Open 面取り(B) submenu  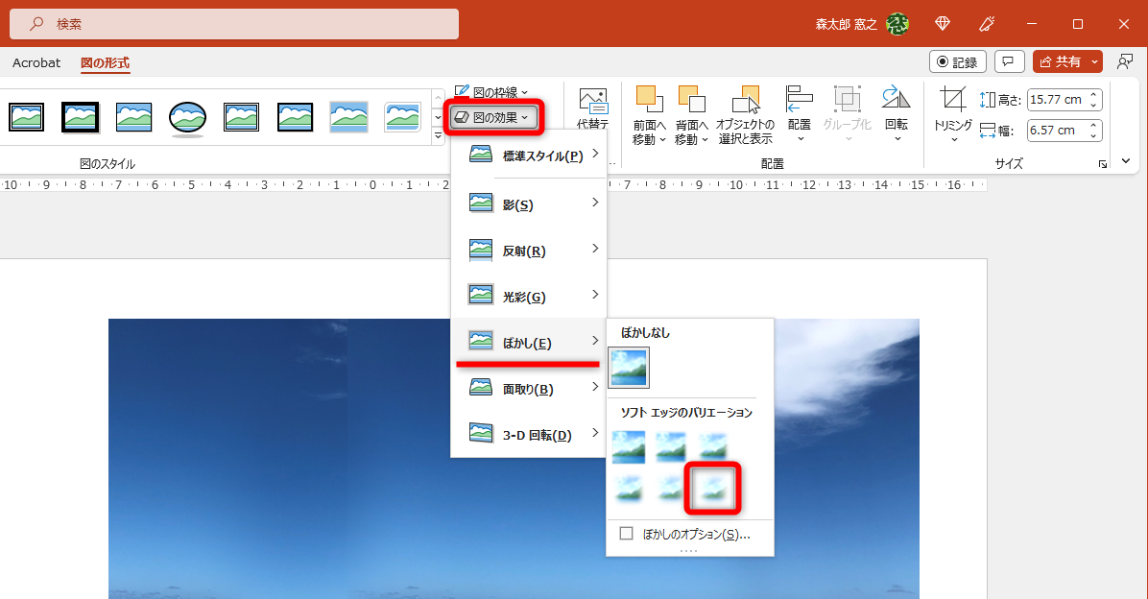[529, 388]
